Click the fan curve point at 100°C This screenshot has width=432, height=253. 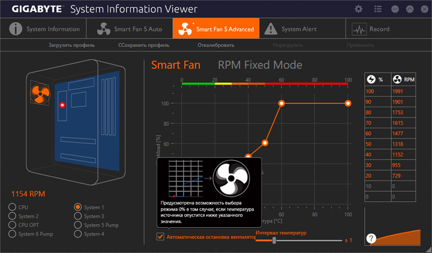point(347,103)
